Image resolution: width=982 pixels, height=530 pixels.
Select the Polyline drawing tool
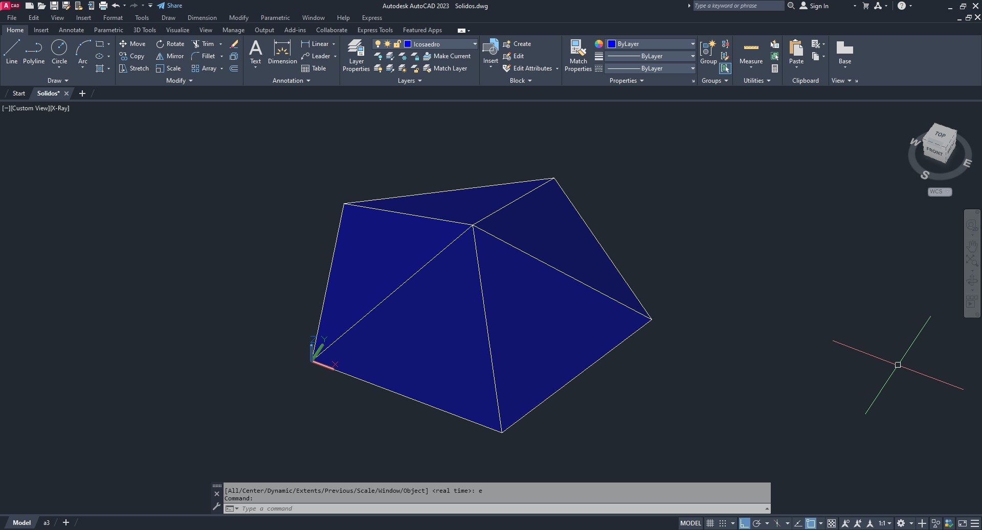[x=33, y=53]
